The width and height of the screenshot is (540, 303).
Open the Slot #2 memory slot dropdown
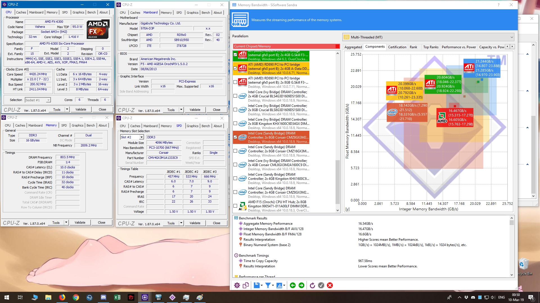coord(141,137)
